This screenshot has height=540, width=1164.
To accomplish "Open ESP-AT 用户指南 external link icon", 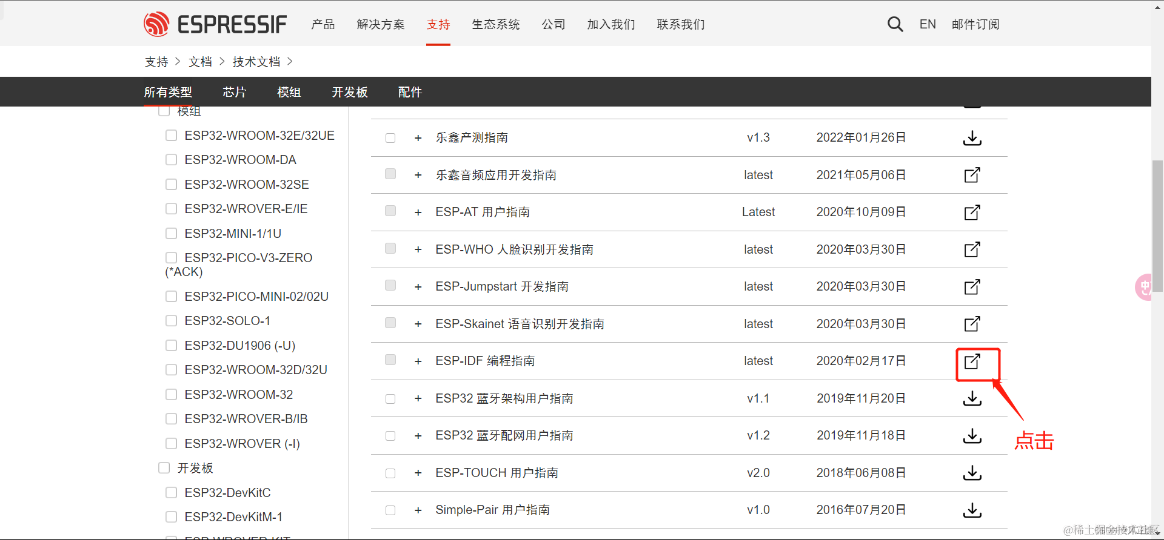I will [x=972, y=212].
